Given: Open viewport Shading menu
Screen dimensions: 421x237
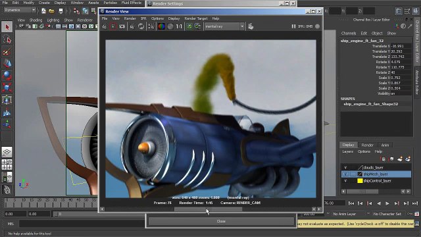Looking at the screenshot, I should (x=36, y=20).
